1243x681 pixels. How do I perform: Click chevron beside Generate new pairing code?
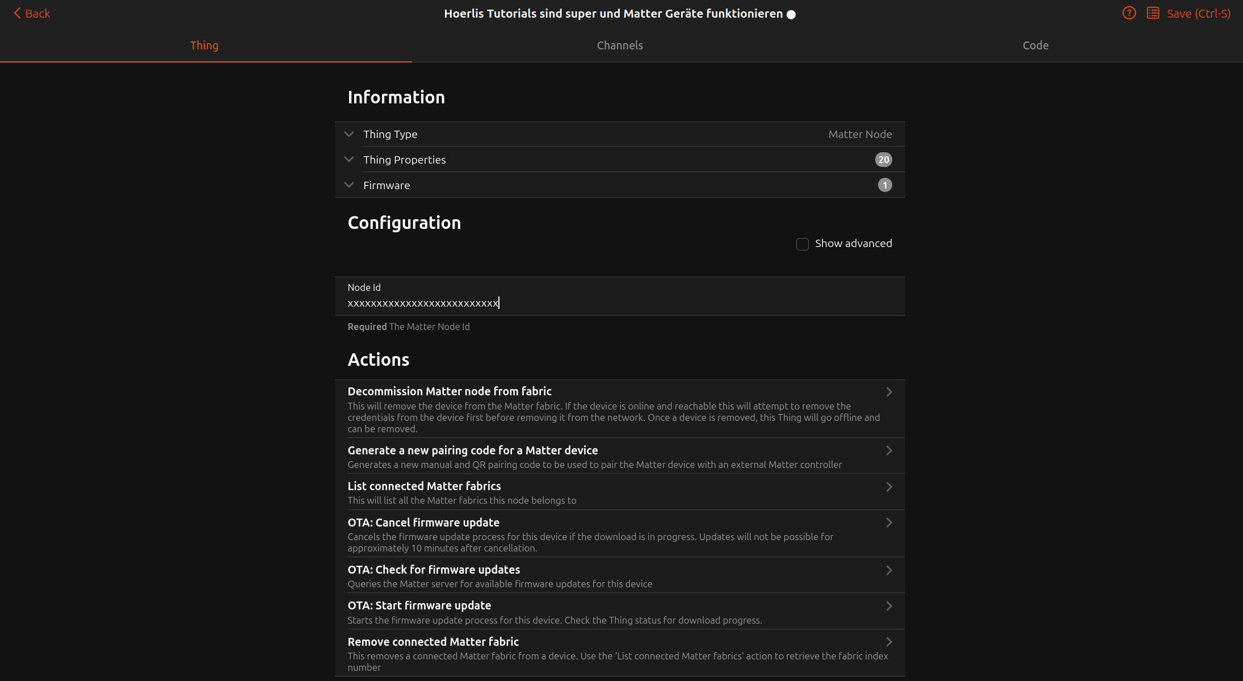(889, 450)
